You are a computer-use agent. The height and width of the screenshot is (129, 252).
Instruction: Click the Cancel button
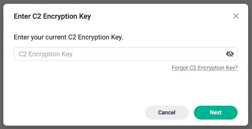(167, 113)
